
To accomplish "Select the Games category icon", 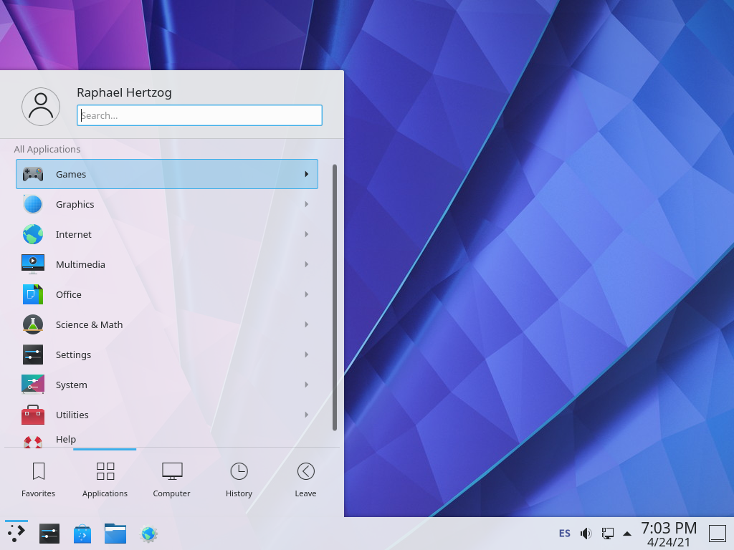I will click(32, 173).
